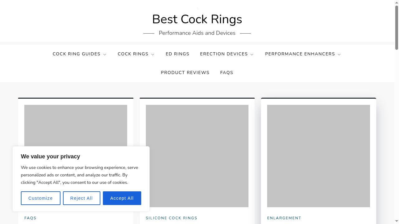The width and height of the screenshot is (399, 224).
Task: Open the ED RINGS menu item
Action: click(x=177, y=54)
